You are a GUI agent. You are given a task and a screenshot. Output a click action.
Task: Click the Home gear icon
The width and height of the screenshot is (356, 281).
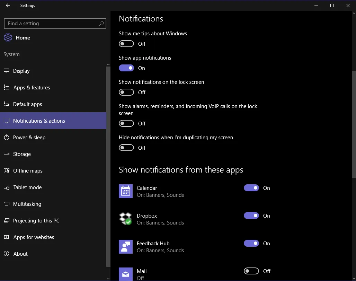coord(8,38)
